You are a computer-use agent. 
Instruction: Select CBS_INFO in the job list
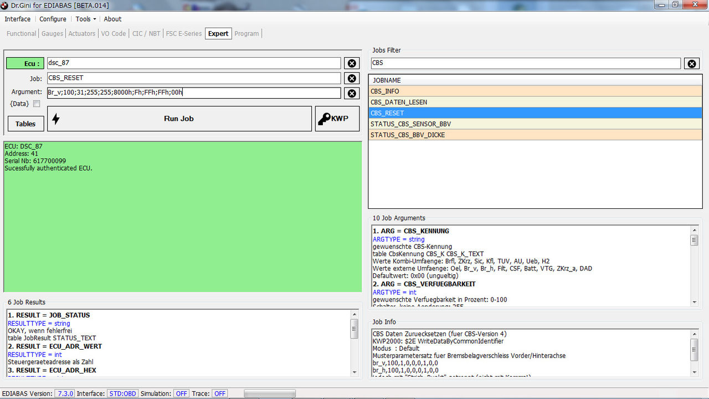click(x=535, y=91)
